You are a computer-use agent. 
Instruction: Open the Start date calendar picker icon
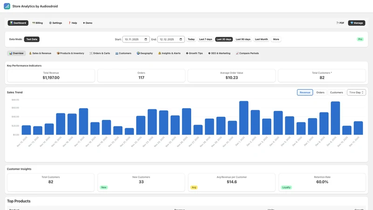pyautogui.click(x=146, y=39)
